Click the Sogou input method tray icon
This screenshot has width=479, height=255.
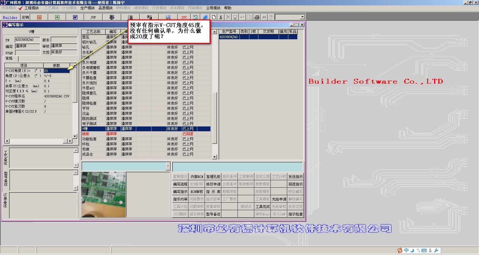coord(400,251)
